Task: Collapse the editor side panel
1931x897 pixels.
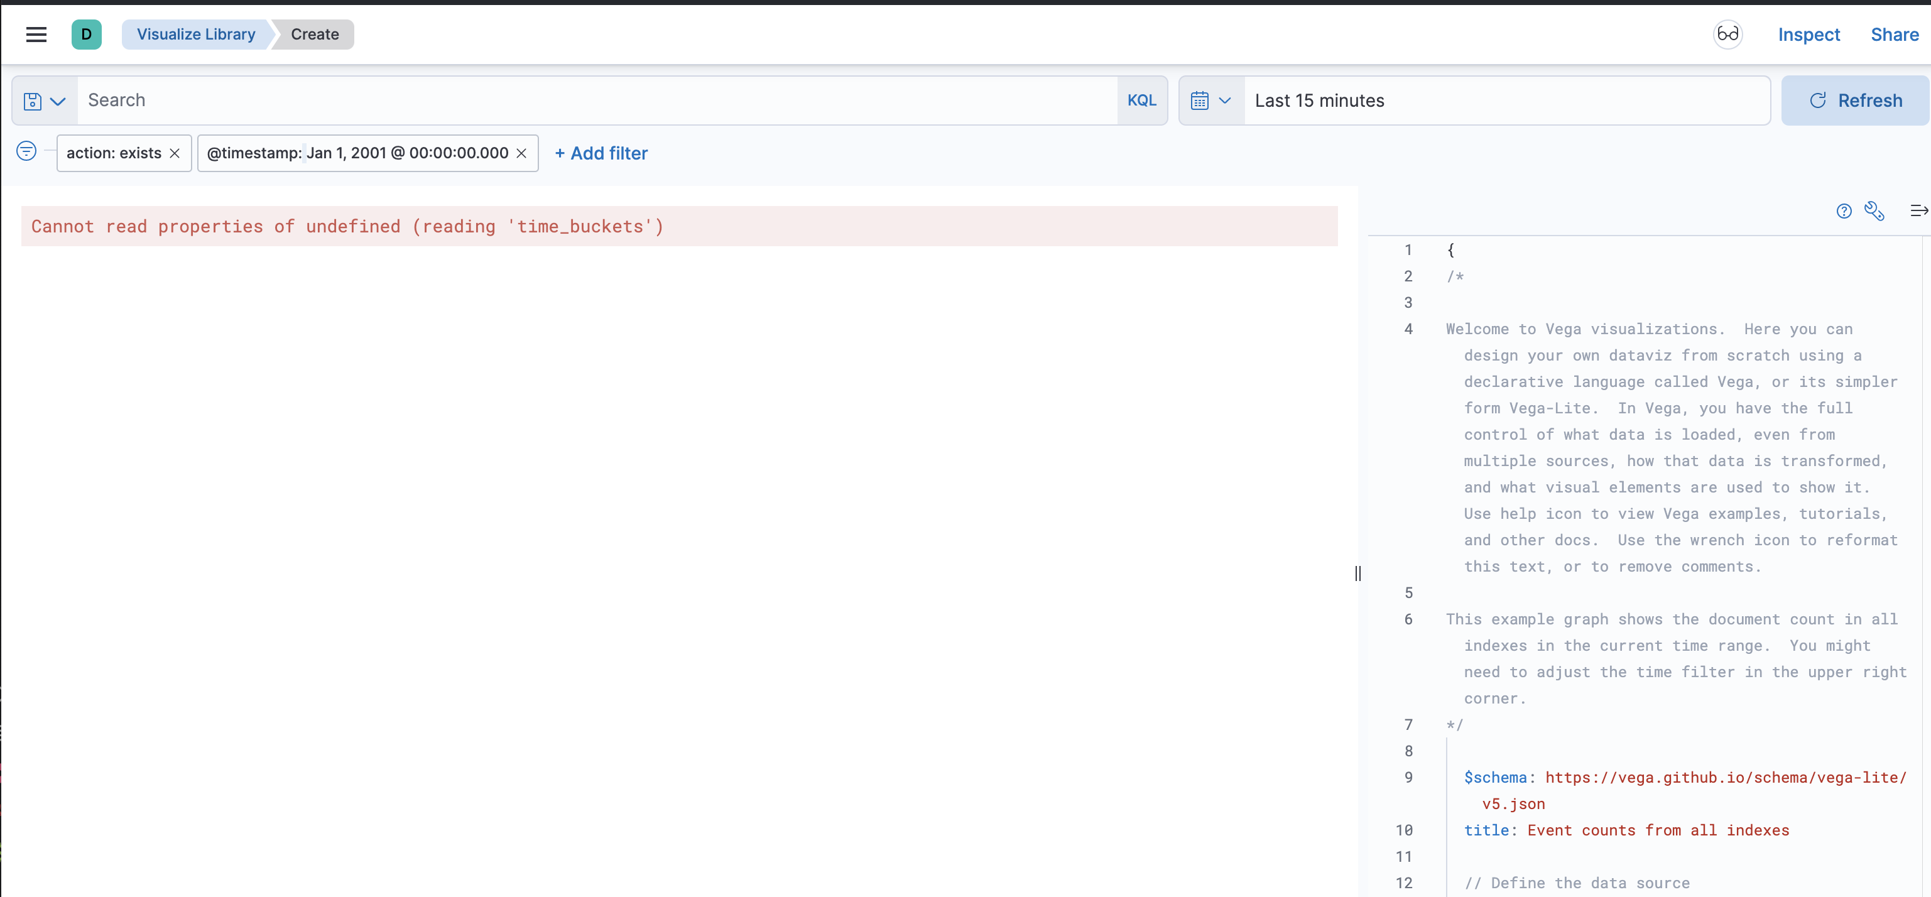Action: click(x=1918, y=211)
